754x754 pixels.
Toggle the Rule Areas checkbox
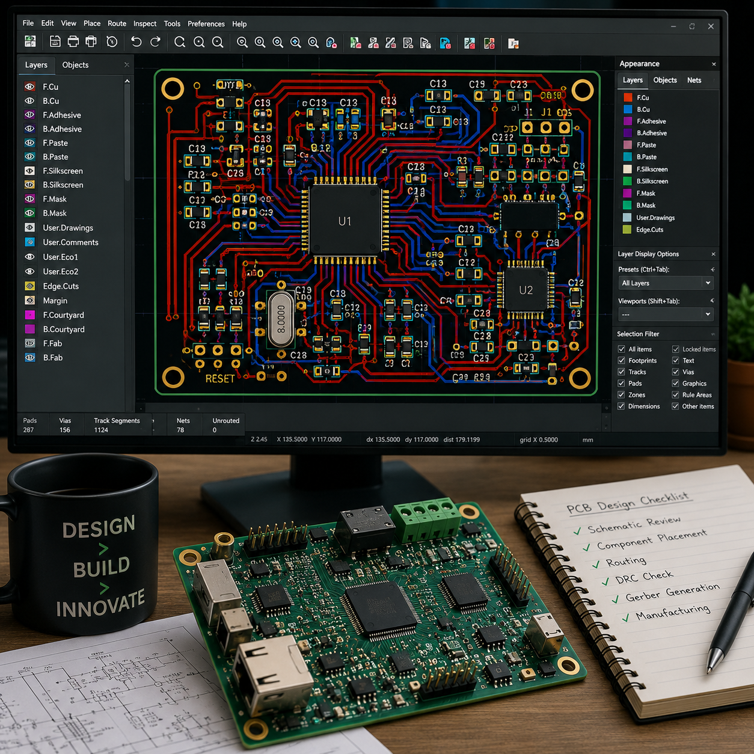676,394
